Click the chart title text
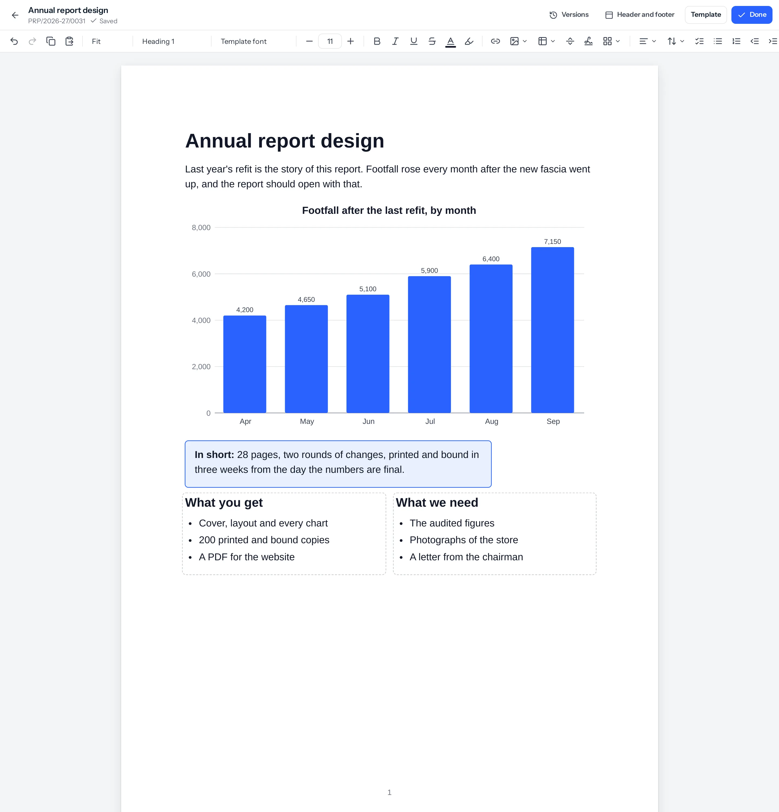The width and height of the screenshot is (779, 812). coord(389,211)
